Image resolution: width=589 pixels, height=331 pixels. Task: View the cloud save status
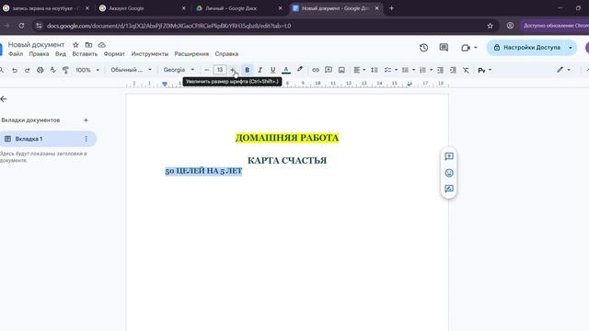(102, 45)
